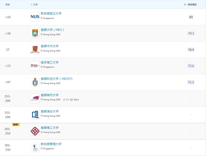Sort by the 大学 column arrow
The width and height of the screenshot is (206, 156).
tap(31, 5)
